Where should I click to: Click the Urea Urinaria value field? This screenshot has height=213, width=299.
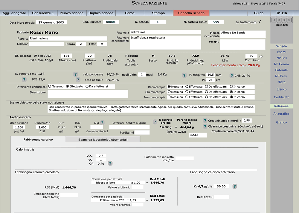(x=19, y=127)
